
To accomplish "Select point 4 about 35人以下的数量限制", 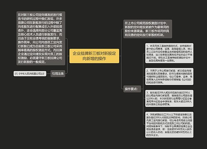I will tap(169, 125).
